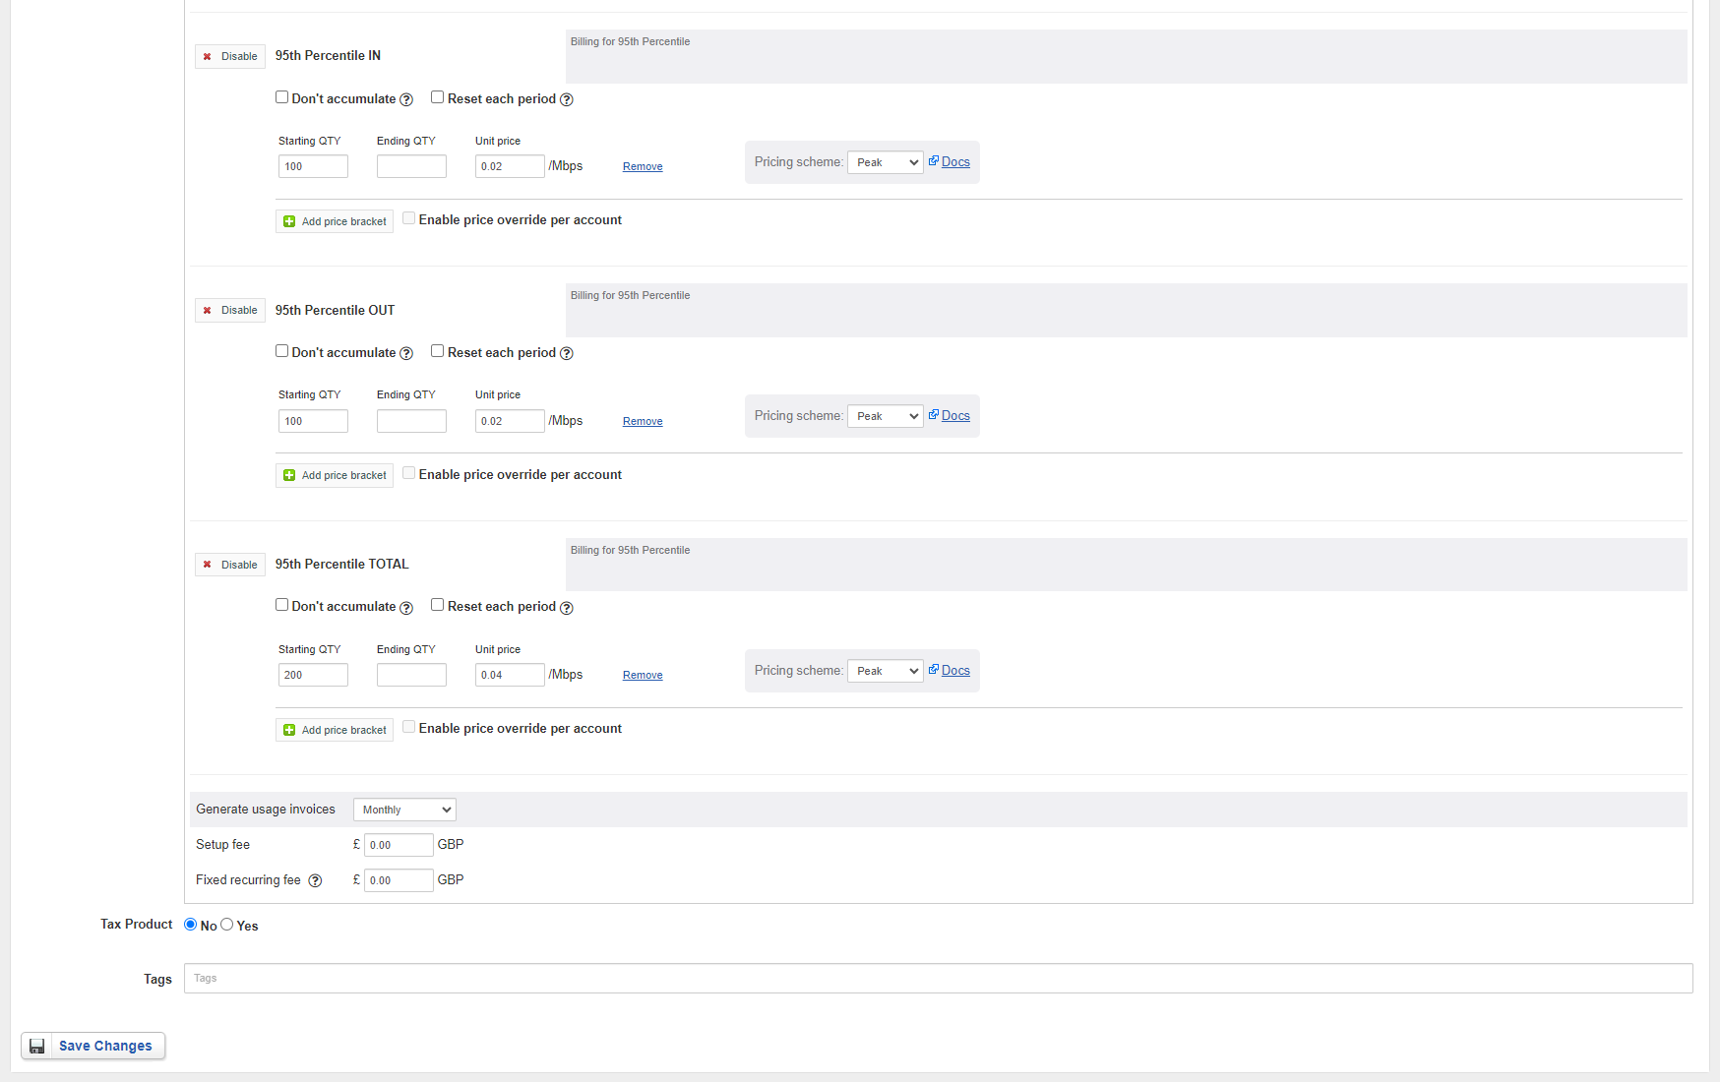Enable price override per account for Percentile TOTAL
This screenshot has width=1720, height=1082.
tap(408, 727)
